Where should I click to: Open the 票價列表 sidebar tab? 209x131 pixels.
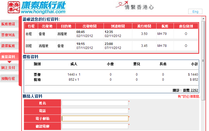pos(8,35)
